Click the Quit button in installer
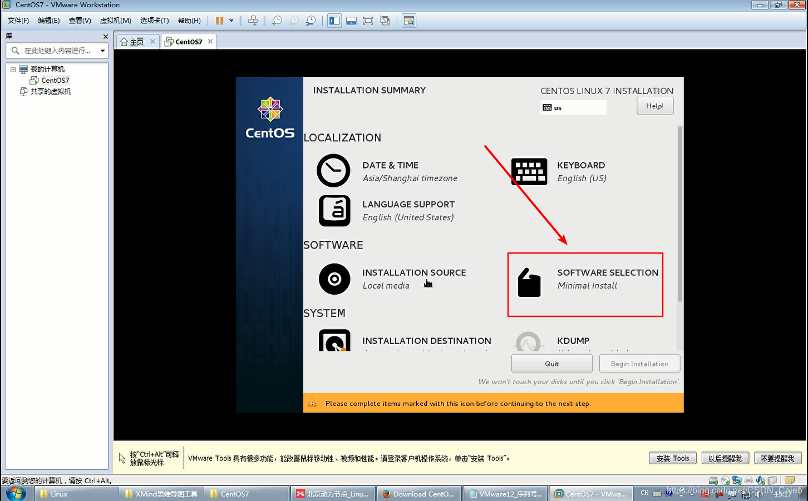Image resolution: width=808 pixels, height=501 pixels. coord(552,364)
